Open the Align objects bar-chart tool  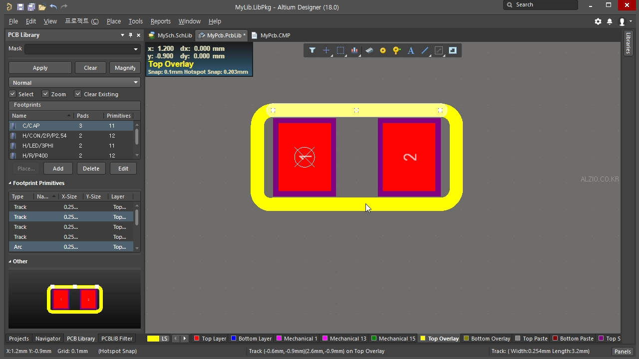point(354,50)
